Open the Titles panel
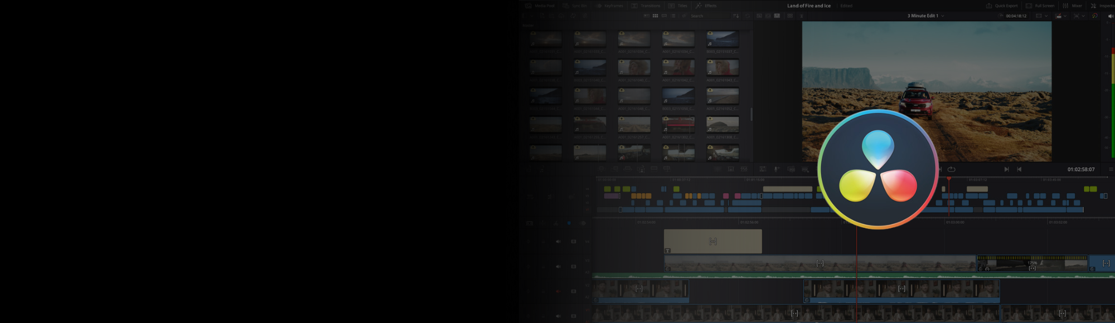1115x323 pixels. tap(678, 6)
